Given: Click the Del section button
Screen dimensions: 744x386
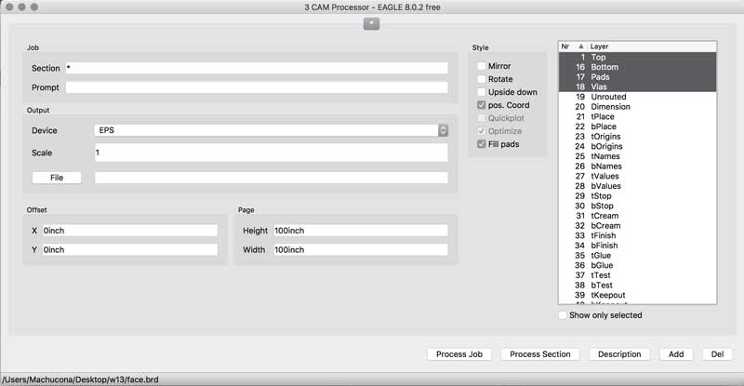Looking at the screenshot, I should tap(717, 354).
